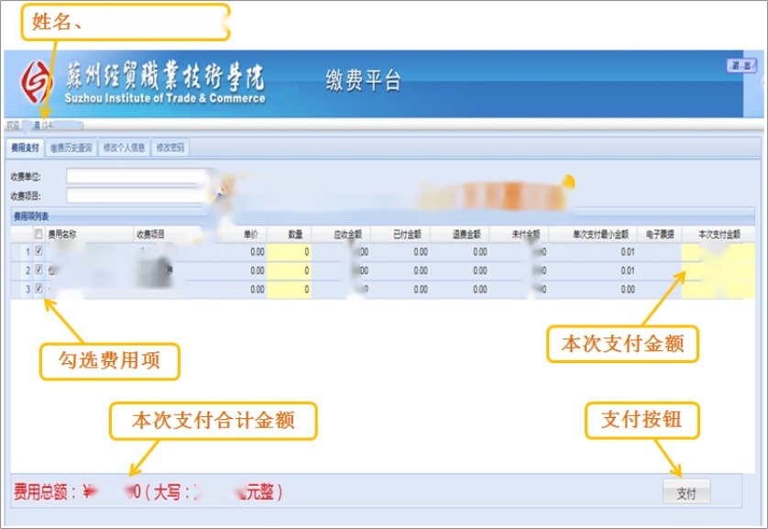This screenshot has height=529, width=768.
Task: Switch to the 费用支付 tab
Action: pyautogui.click(x=25, y=148)
